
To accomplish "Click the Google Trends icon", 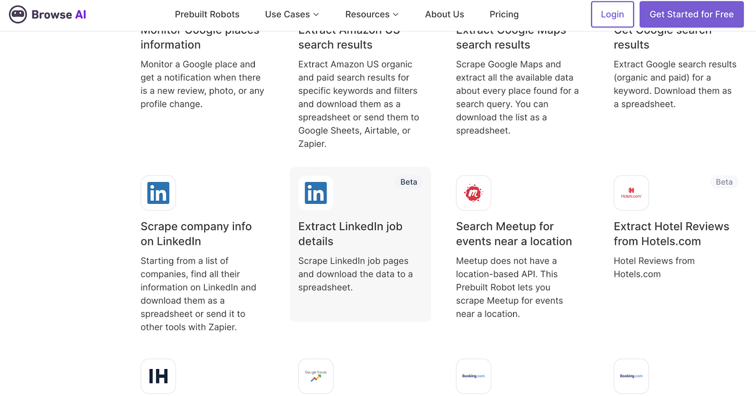I will [x=316, y=376].
